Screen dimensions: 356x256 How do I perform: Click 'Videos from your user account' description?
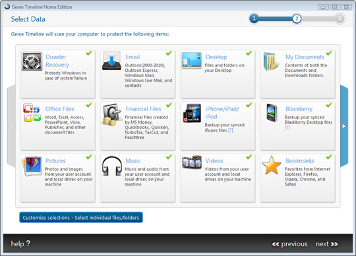[227, 174]
